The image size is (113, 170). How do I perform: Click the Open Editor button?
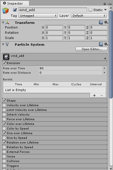(92, 49)
